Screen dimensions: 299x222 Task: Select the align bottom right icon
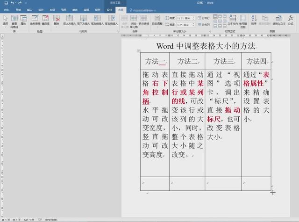(x=225, y=26)
